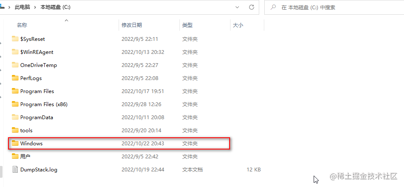The height and width of the screenshot is (187, 404).
Task: Focus the 在 本地磁盘 (C:) 中搜索 search box
Action: point(334,7)
